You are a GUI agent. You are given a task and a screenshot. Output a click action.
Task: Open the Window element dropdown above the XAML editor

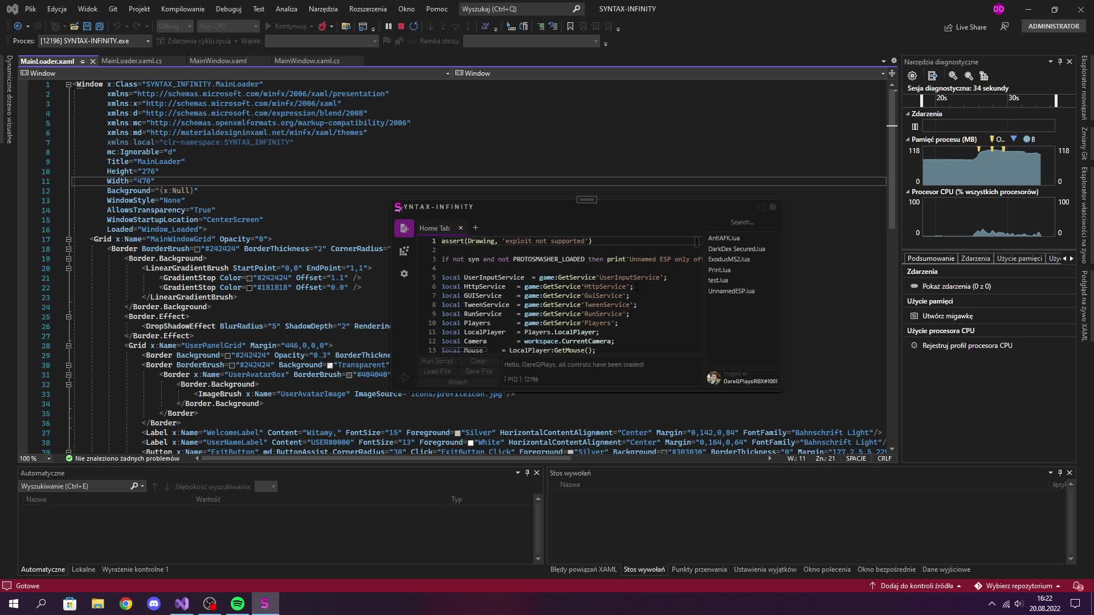(447, 73)
